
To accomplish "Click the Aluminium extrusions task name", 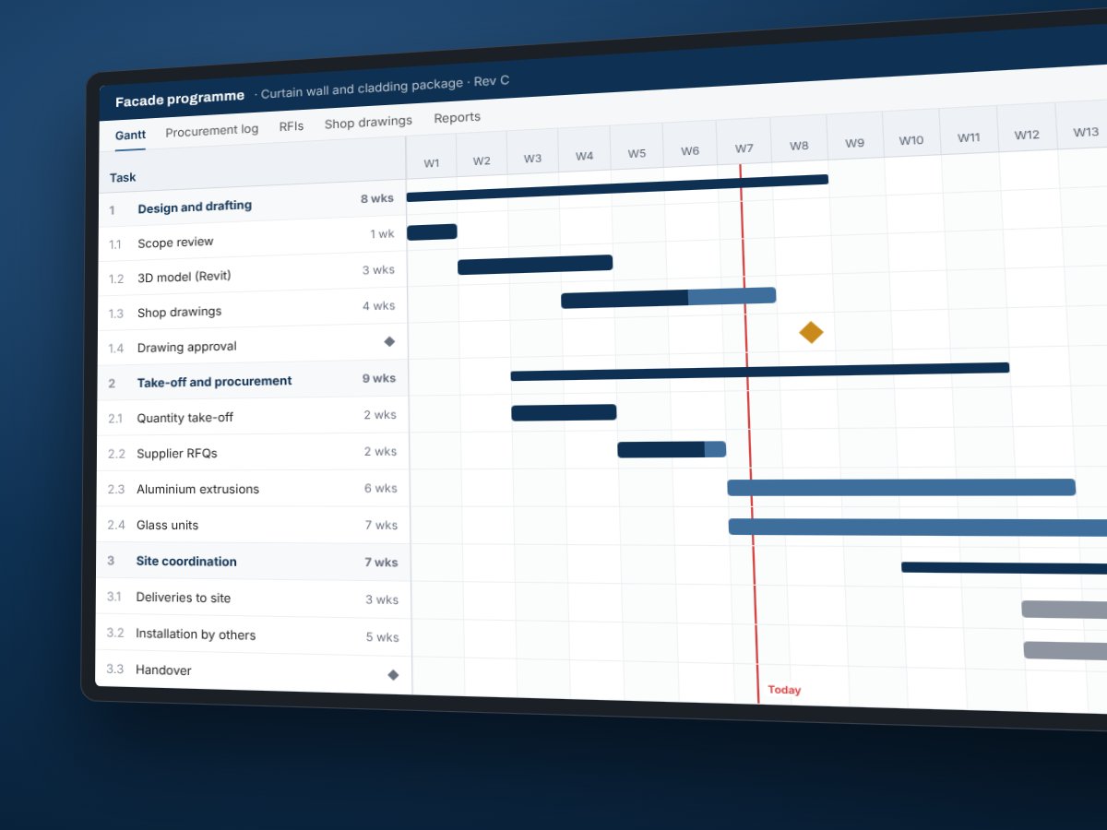I will click(198, 489).
